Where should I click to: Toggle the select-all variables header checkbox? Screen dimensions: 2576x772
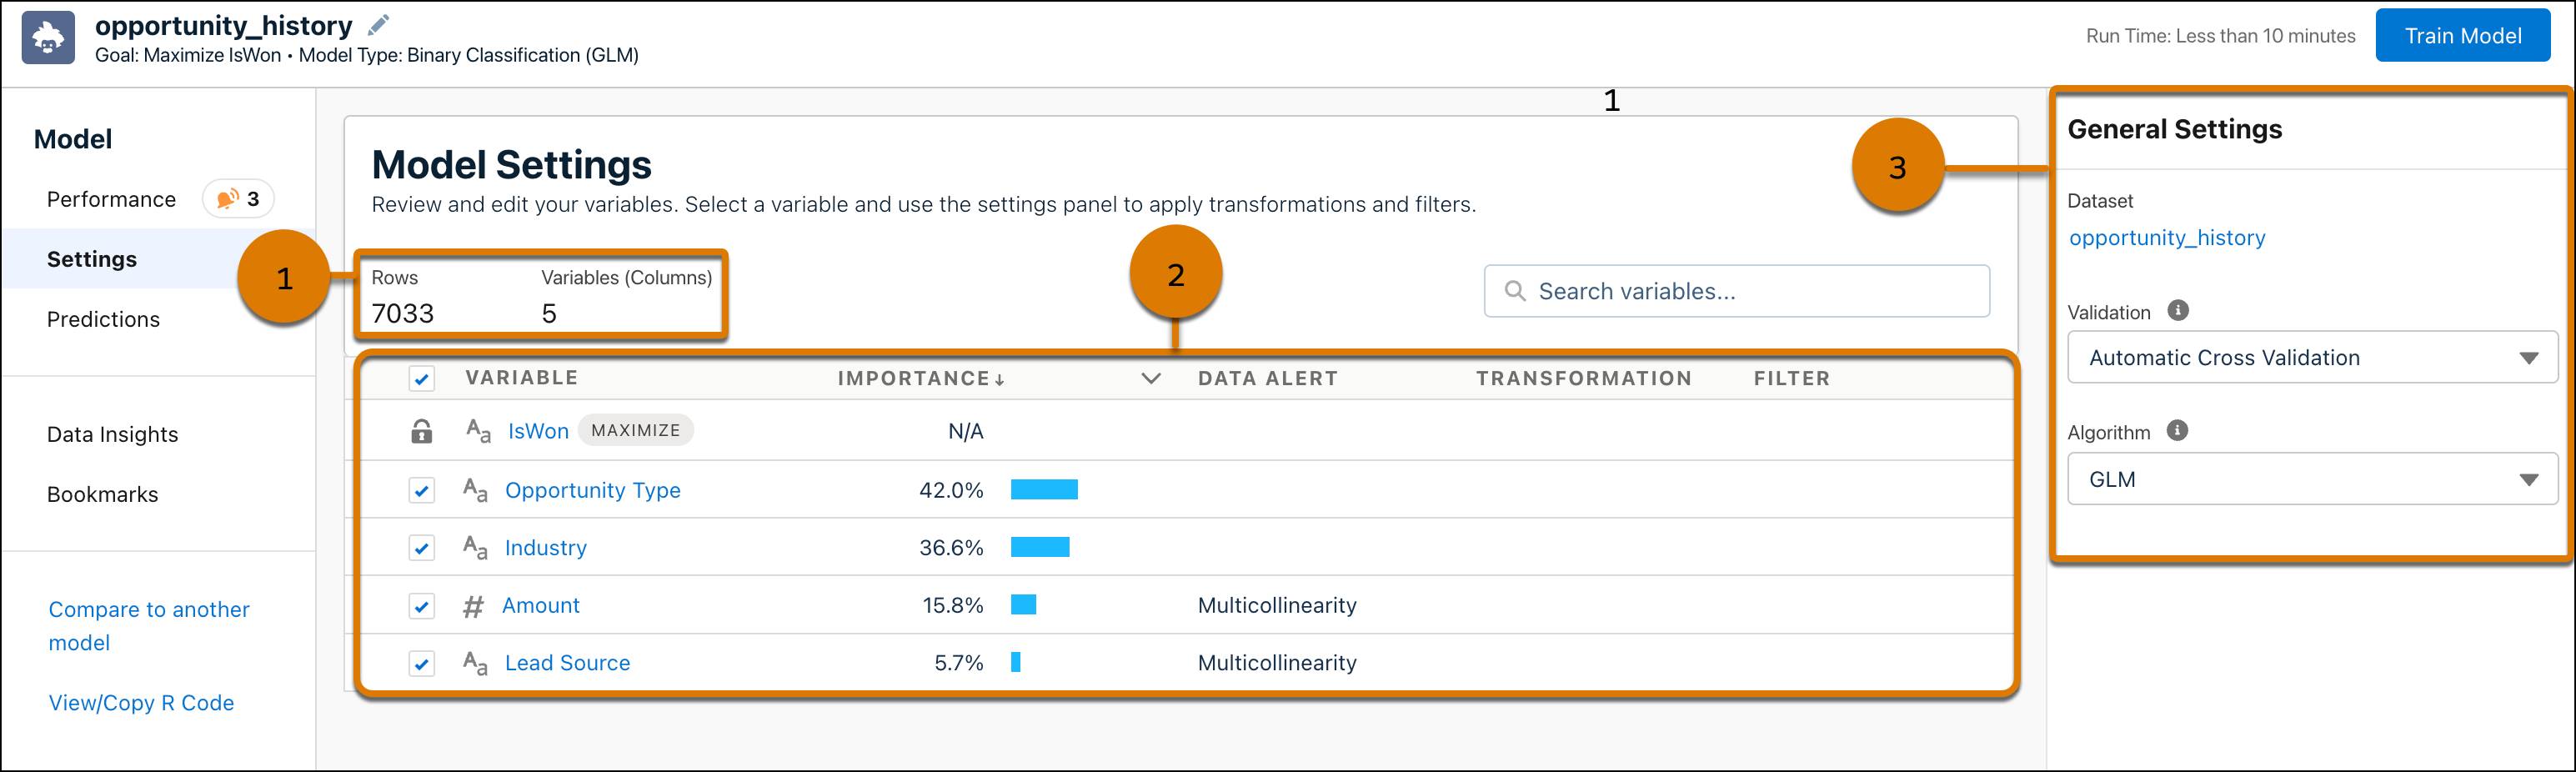pos(422,379)
